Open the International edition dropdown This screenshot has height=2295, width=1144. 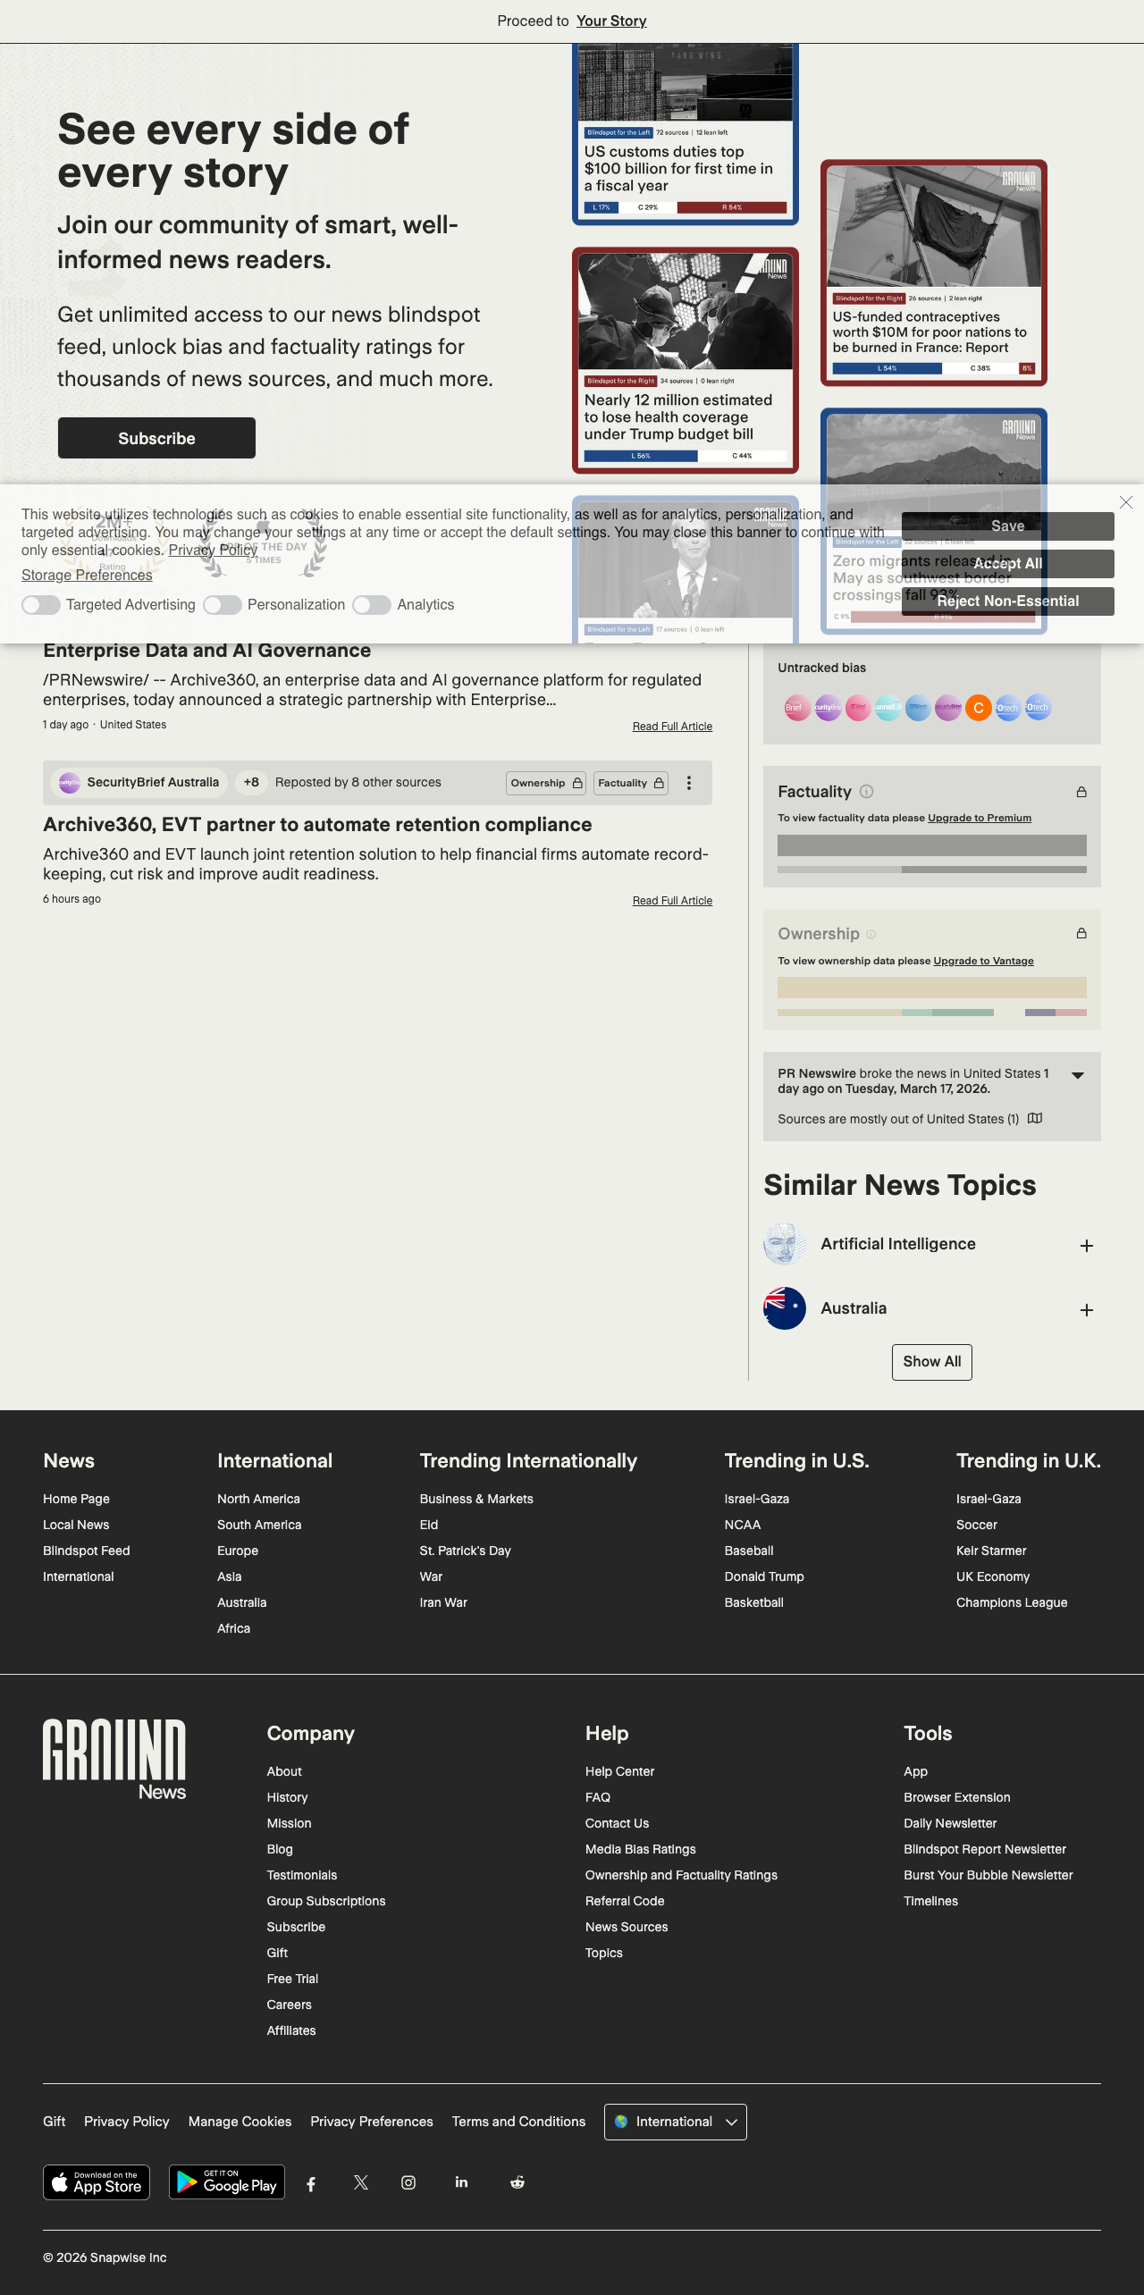[676, 2122]
